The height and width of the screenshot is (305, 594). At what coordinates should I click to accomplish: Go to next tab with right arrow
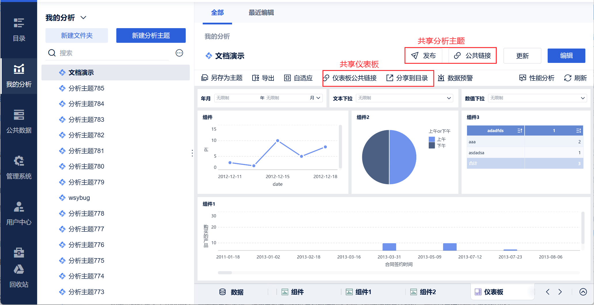tap(560, 292)
